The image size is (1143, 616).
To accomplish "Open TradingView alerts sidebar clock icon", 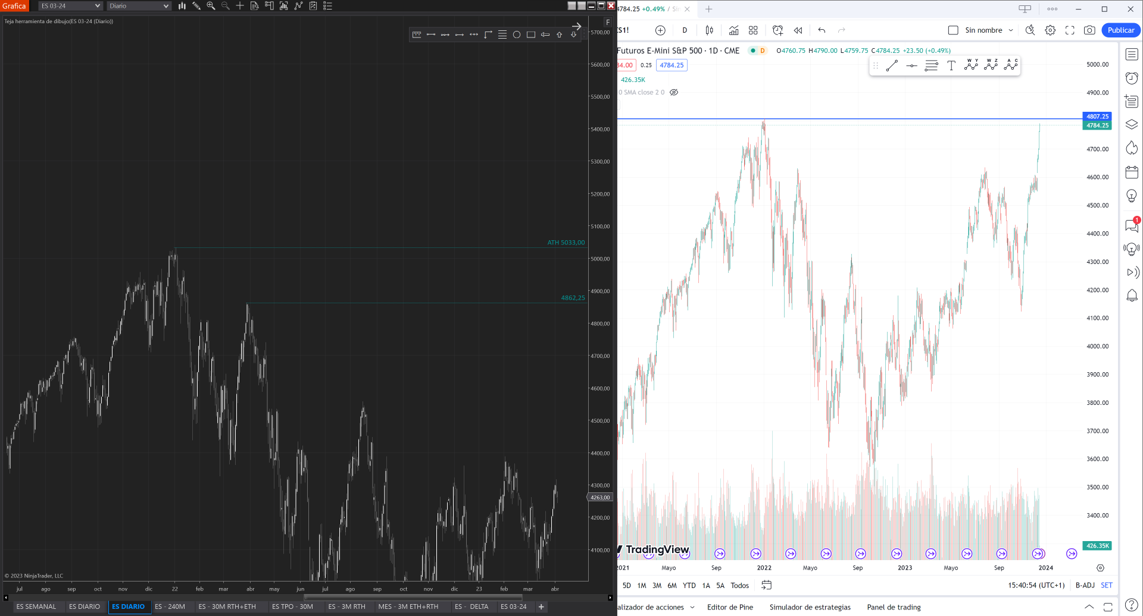I will click(x=1132, y=78).
